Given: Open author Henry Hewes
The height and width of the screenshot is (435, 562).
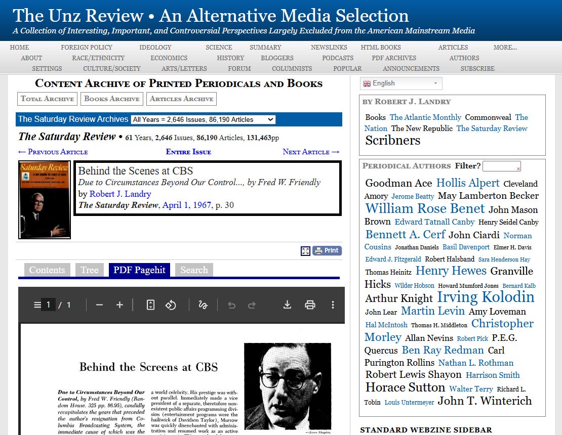Looking at the screenshot, I should [x=451, y=270].
